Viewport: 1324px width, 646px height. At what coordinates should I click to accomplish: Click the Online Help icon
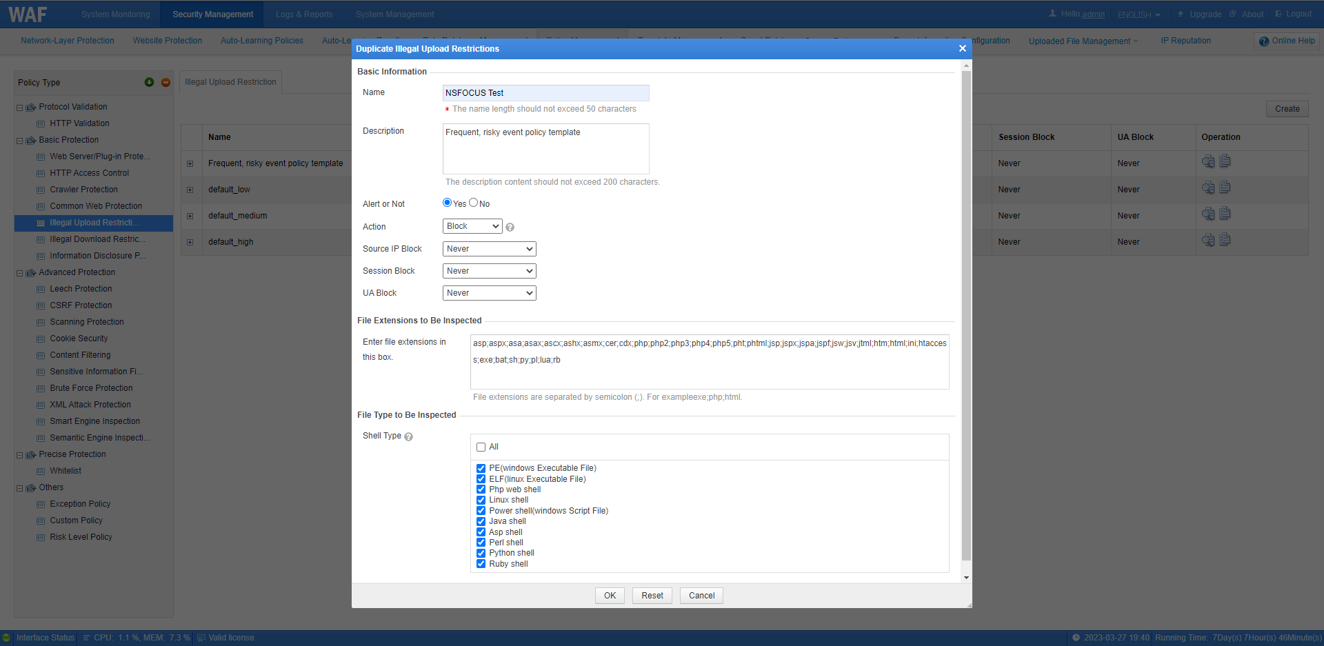pyautogui.click(x=1263, y=41)
